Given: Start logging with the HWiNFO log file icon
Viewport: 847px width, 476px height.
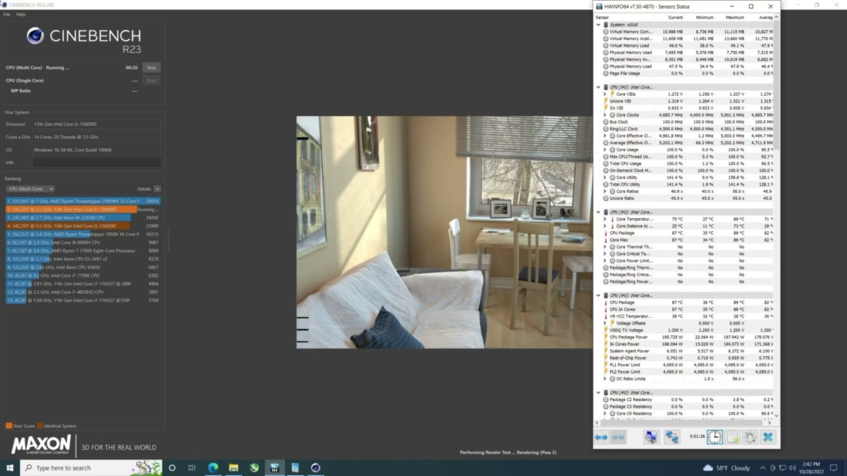Looking at the screenshot, I should (x=733, y=437).
